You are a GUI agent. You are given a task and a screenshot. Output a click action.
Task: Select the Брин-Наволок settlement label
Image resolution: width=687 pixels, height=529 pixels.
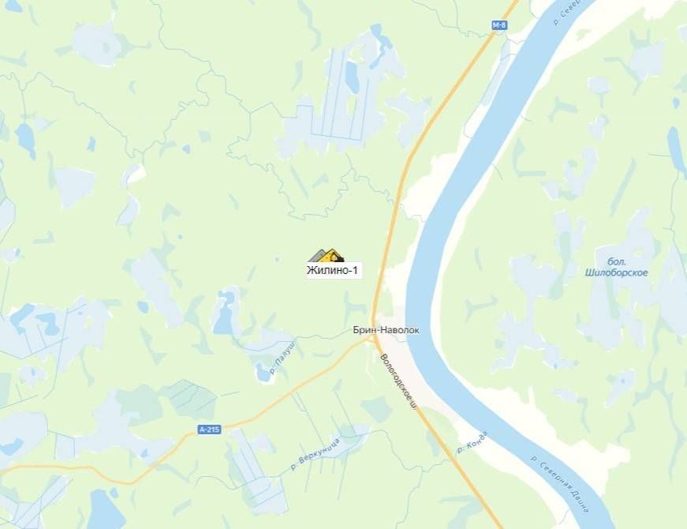(386, 330)
